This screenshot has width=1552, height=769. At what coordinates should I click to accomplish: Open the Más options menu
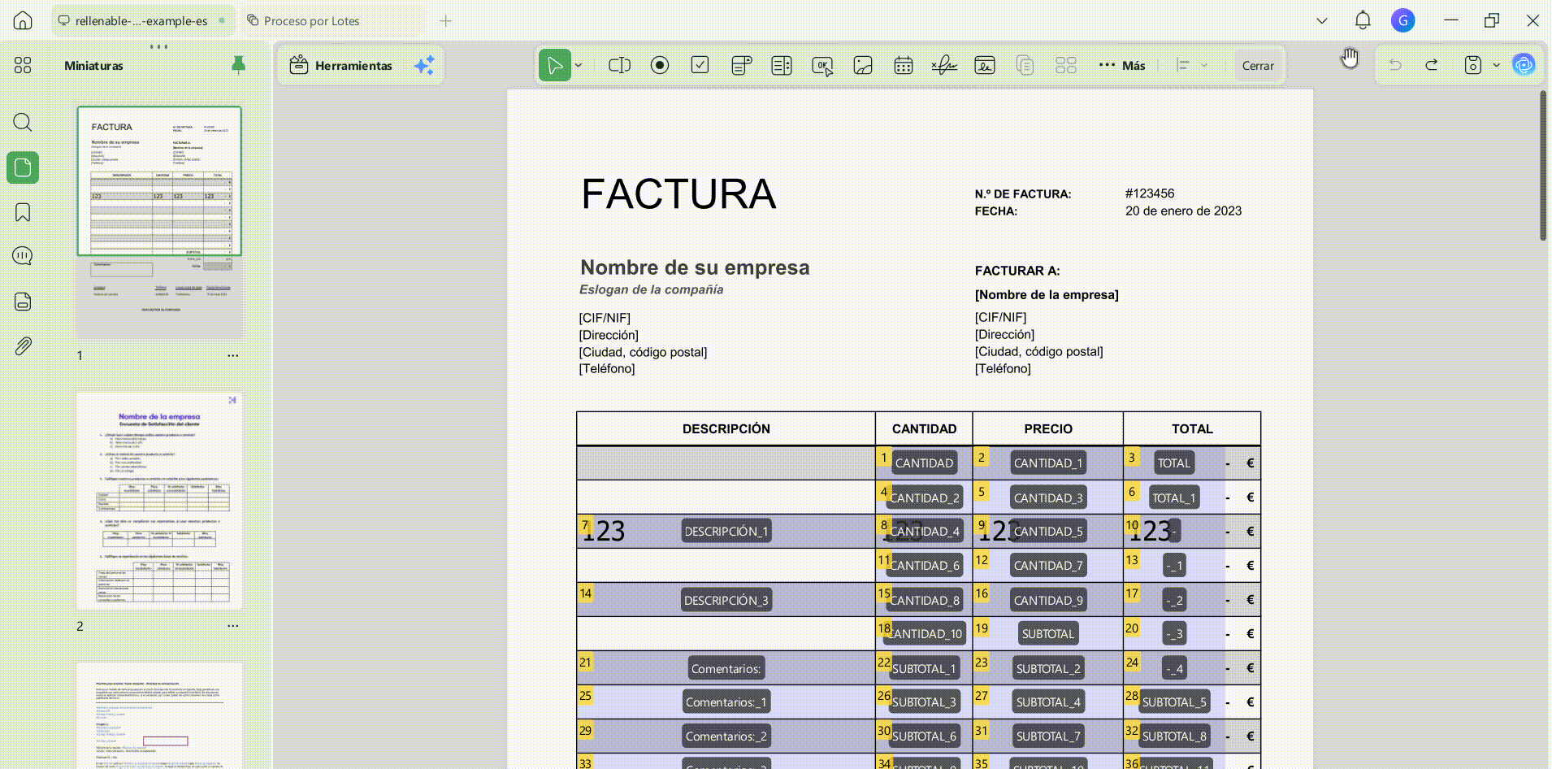coord(1122,65)
